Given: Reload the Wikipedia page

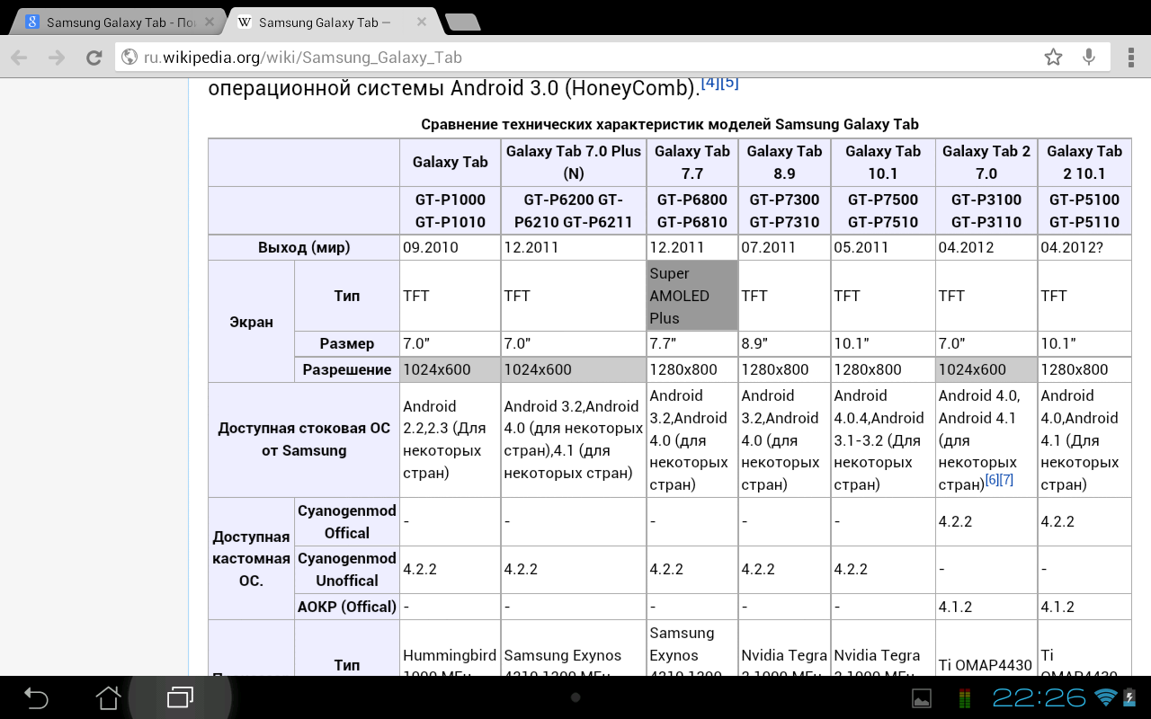Looking at the screenshot, I should click(x=94, y=58).
